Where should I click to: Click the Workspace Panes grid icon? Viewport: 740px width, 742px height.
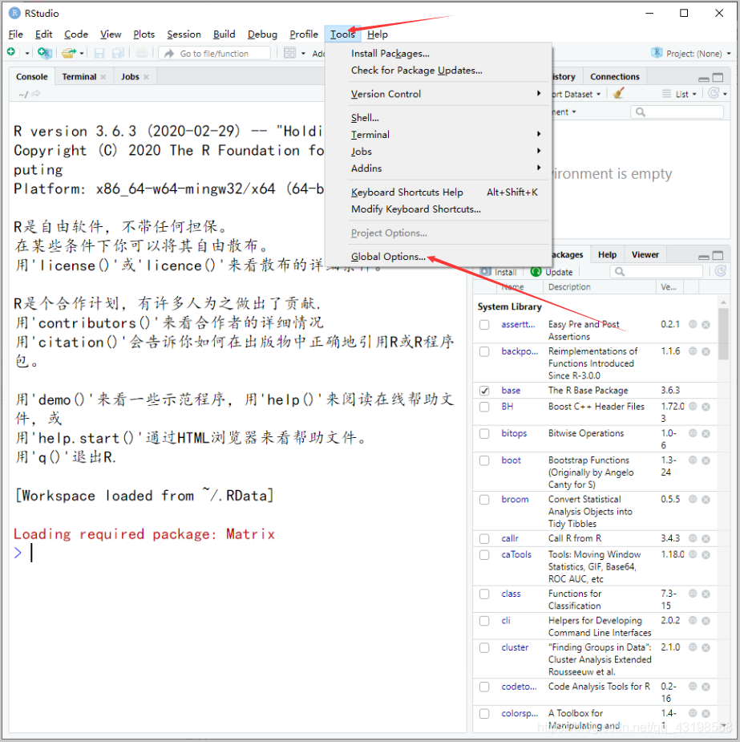click(289, 53)
